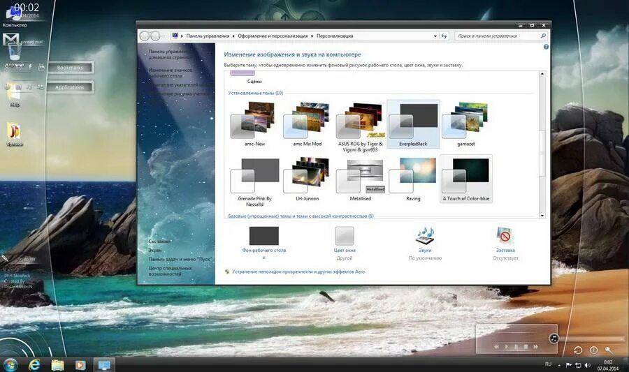Open the blue help question-mark icon

pyautogui.click(x=546, y=47)
